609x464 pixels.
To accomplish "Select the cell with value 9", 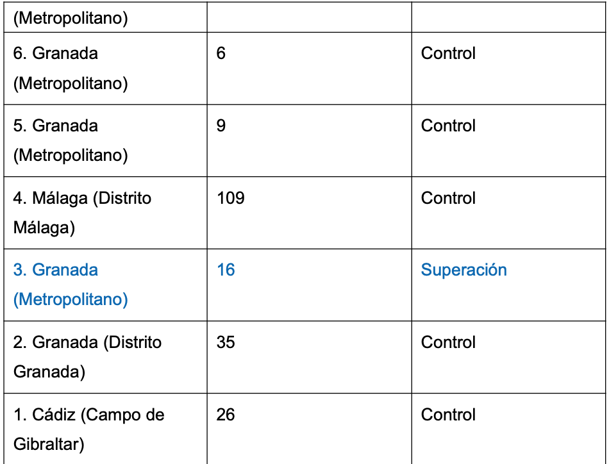I will click(x=221, y=126).
